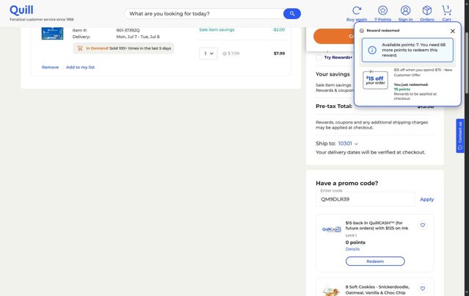Click the delivery date Mon, Jul 7 - Tue, Jul 8
This screenshot has height=296, width=469.
tap(138, 37)
